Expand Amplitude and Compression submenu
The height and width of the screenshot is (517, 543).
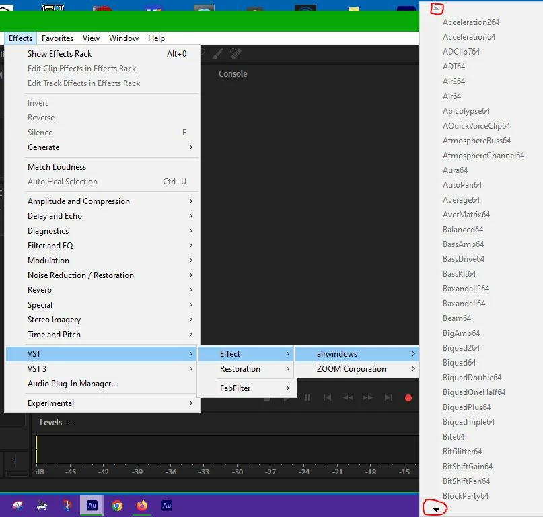pyautogui.click(x=102, y=201)
